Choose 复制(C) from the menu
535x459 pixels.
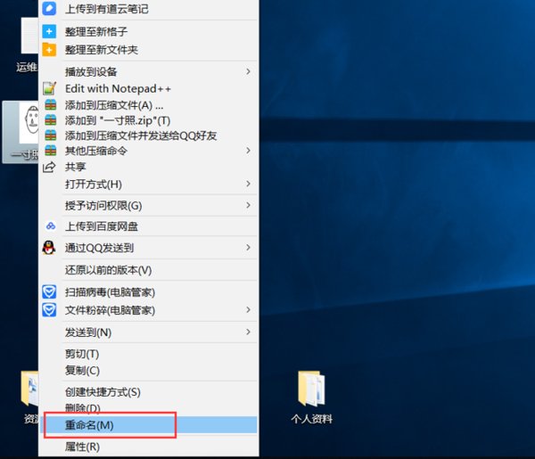point(148,370)
